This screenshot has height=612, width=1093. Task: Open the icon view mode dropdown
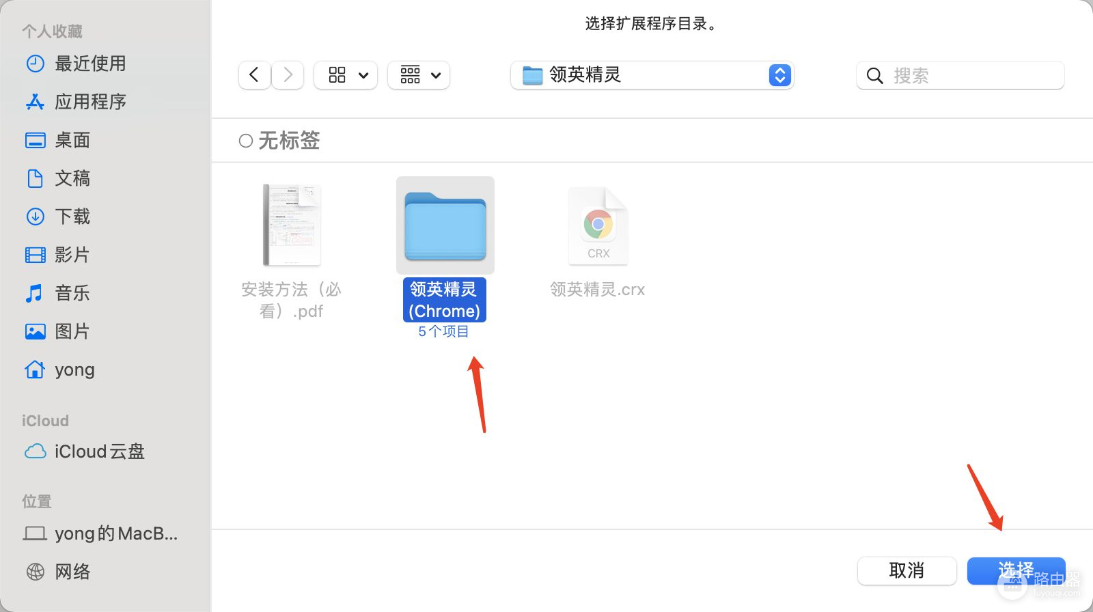[x=346, y=75]
